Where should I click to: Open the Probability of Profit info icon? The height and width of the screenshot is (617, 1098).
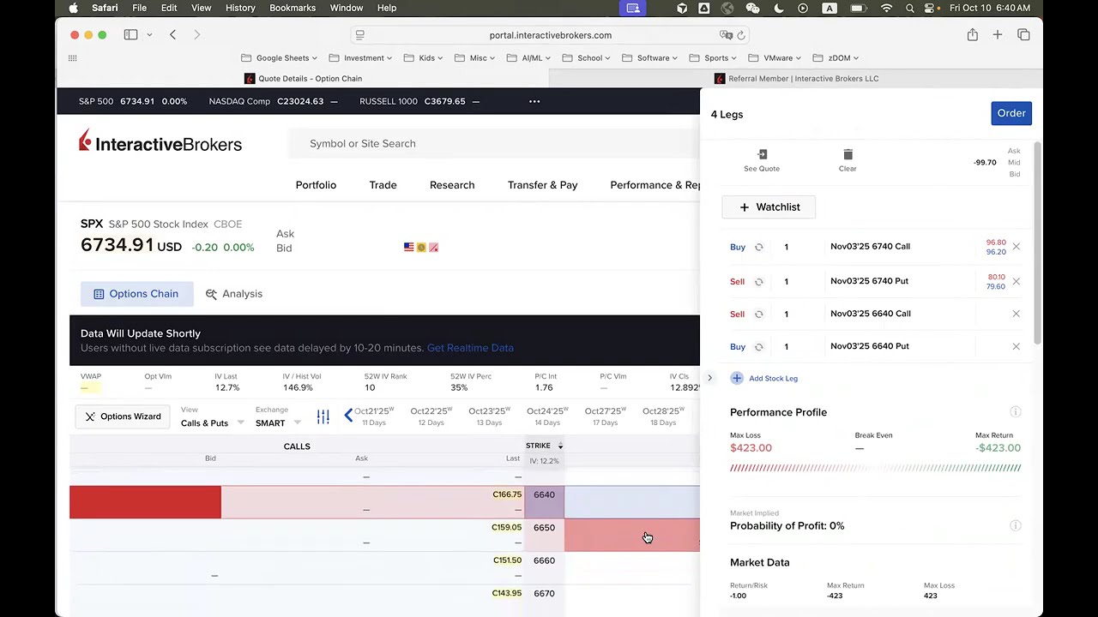pos(1016,525)
